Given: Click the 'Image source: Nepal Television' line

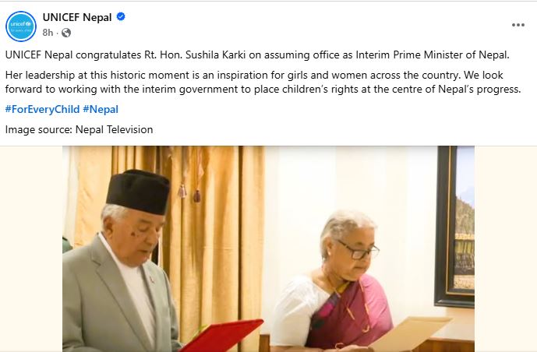Looking at the screenshot, I should pyautogui.click(x=79, y=129).
